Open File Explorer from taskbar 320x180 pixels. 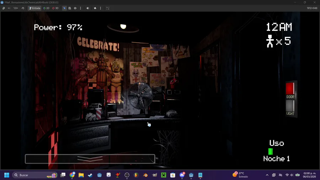tap(81, 175)
